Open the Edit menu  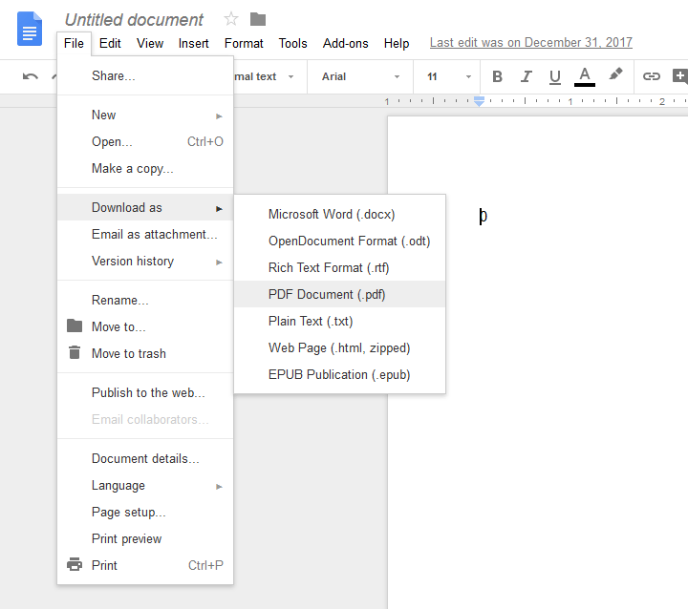[x=110, y=43]
